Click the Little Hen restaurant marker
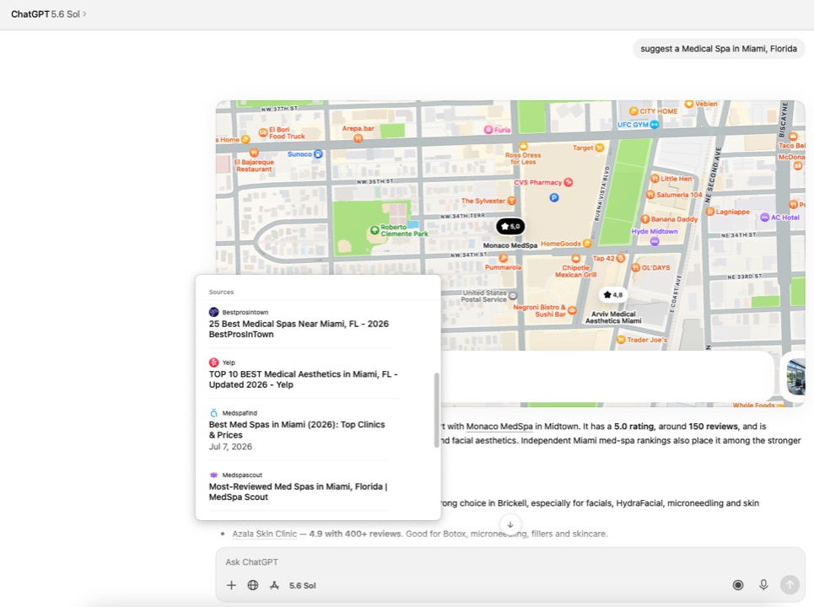 pyautogui.click(x=654, y=179)
